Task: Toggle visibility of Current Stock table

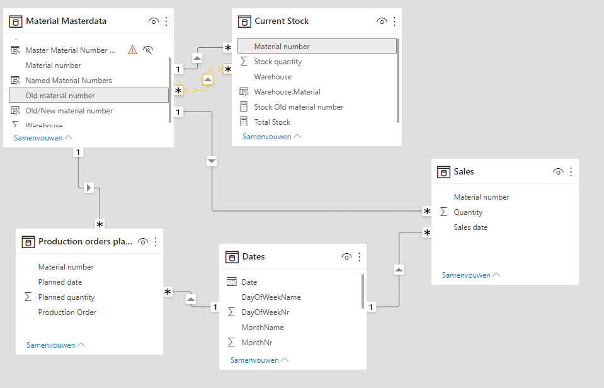Action: coord(382,21)
